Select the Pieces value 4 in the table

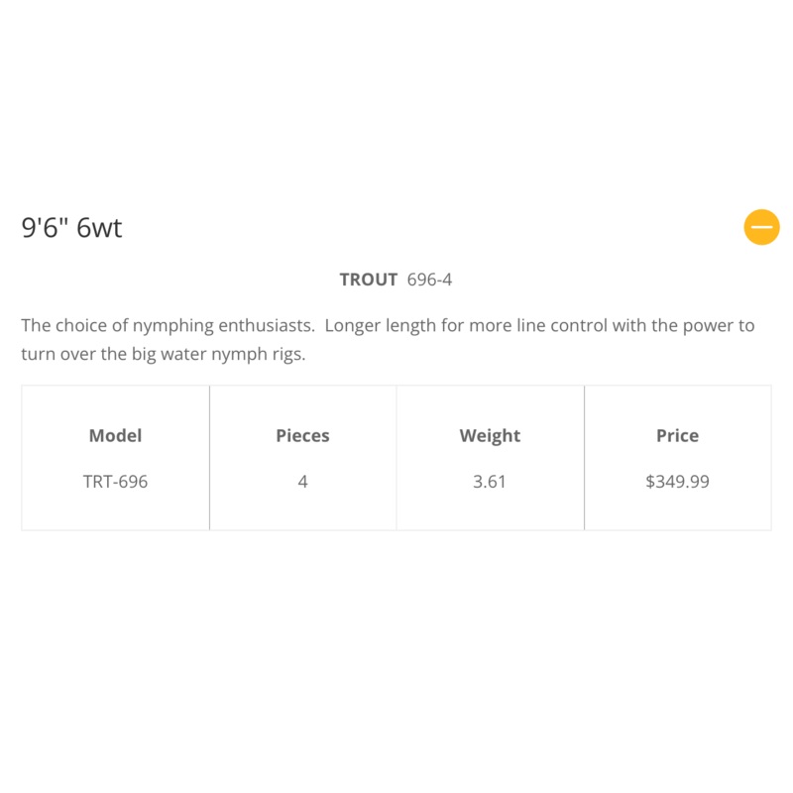click(302, 483)
